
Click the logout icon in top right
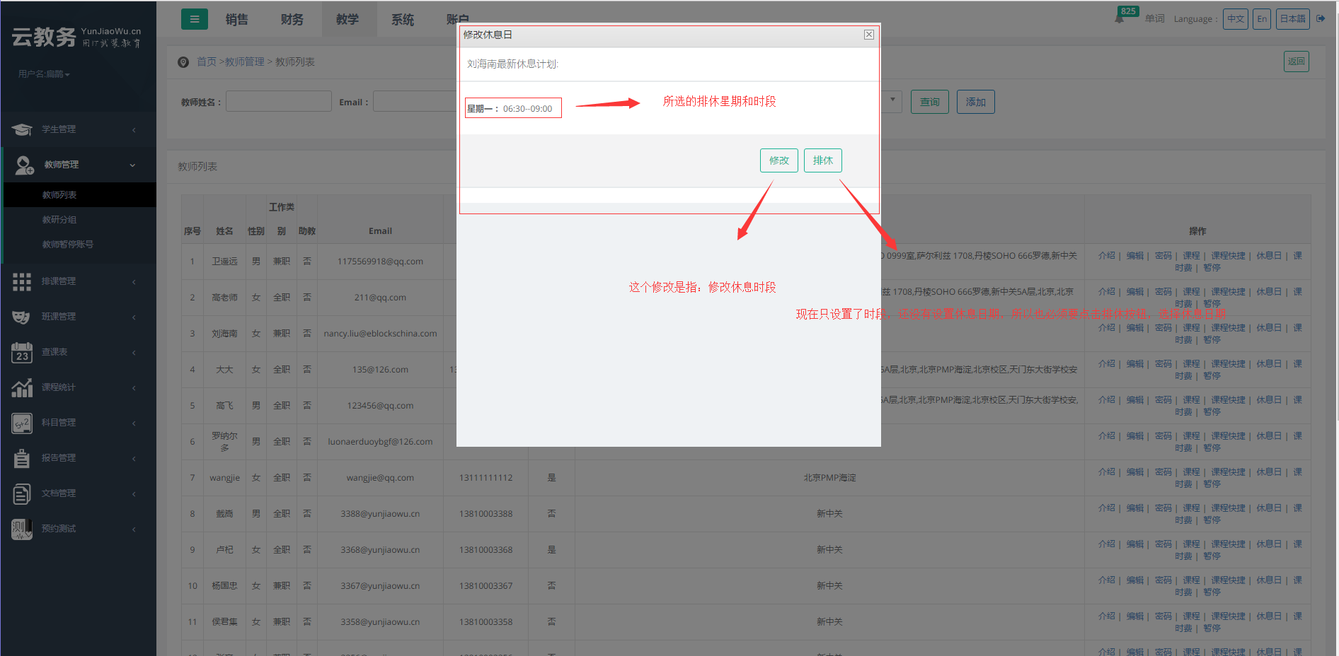[x=1321, y=19]
